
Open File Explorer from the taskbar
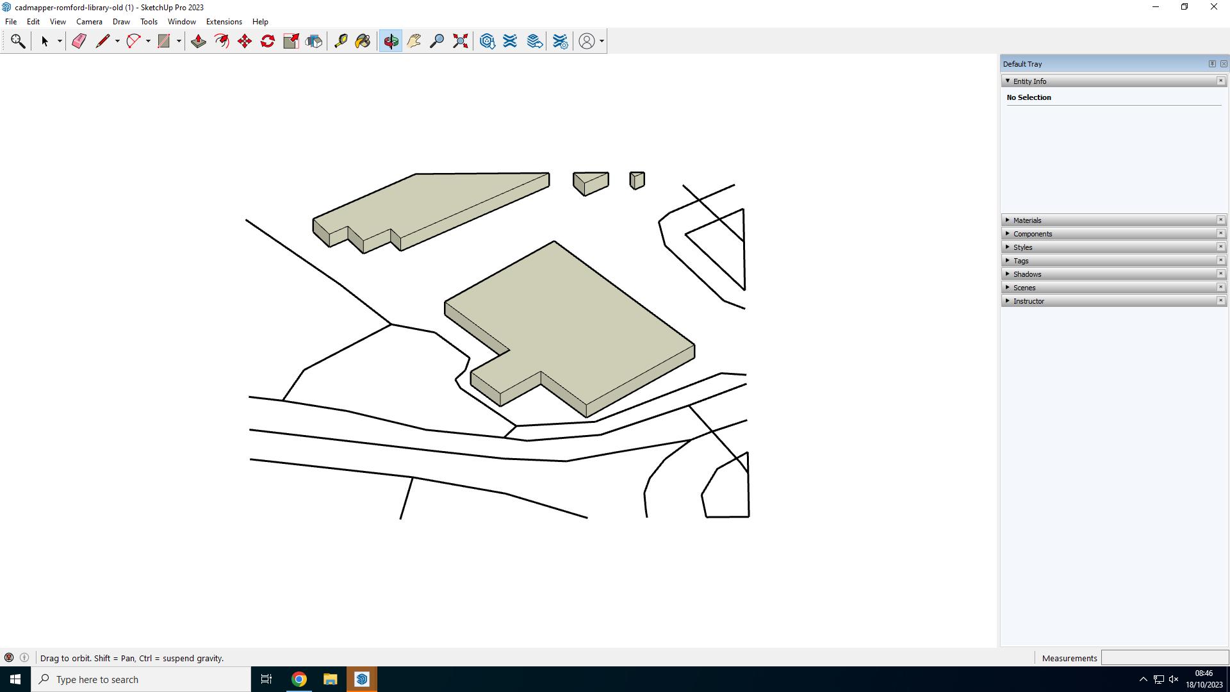pyautogui.click(x=330, y=679)
